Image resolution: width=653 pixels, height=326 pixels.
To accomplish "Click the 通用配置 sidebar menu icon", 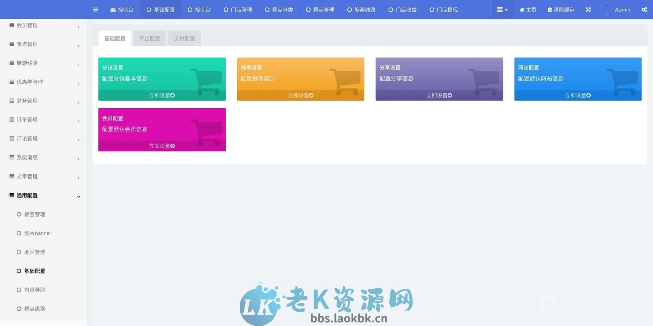I will pos(10,195).
